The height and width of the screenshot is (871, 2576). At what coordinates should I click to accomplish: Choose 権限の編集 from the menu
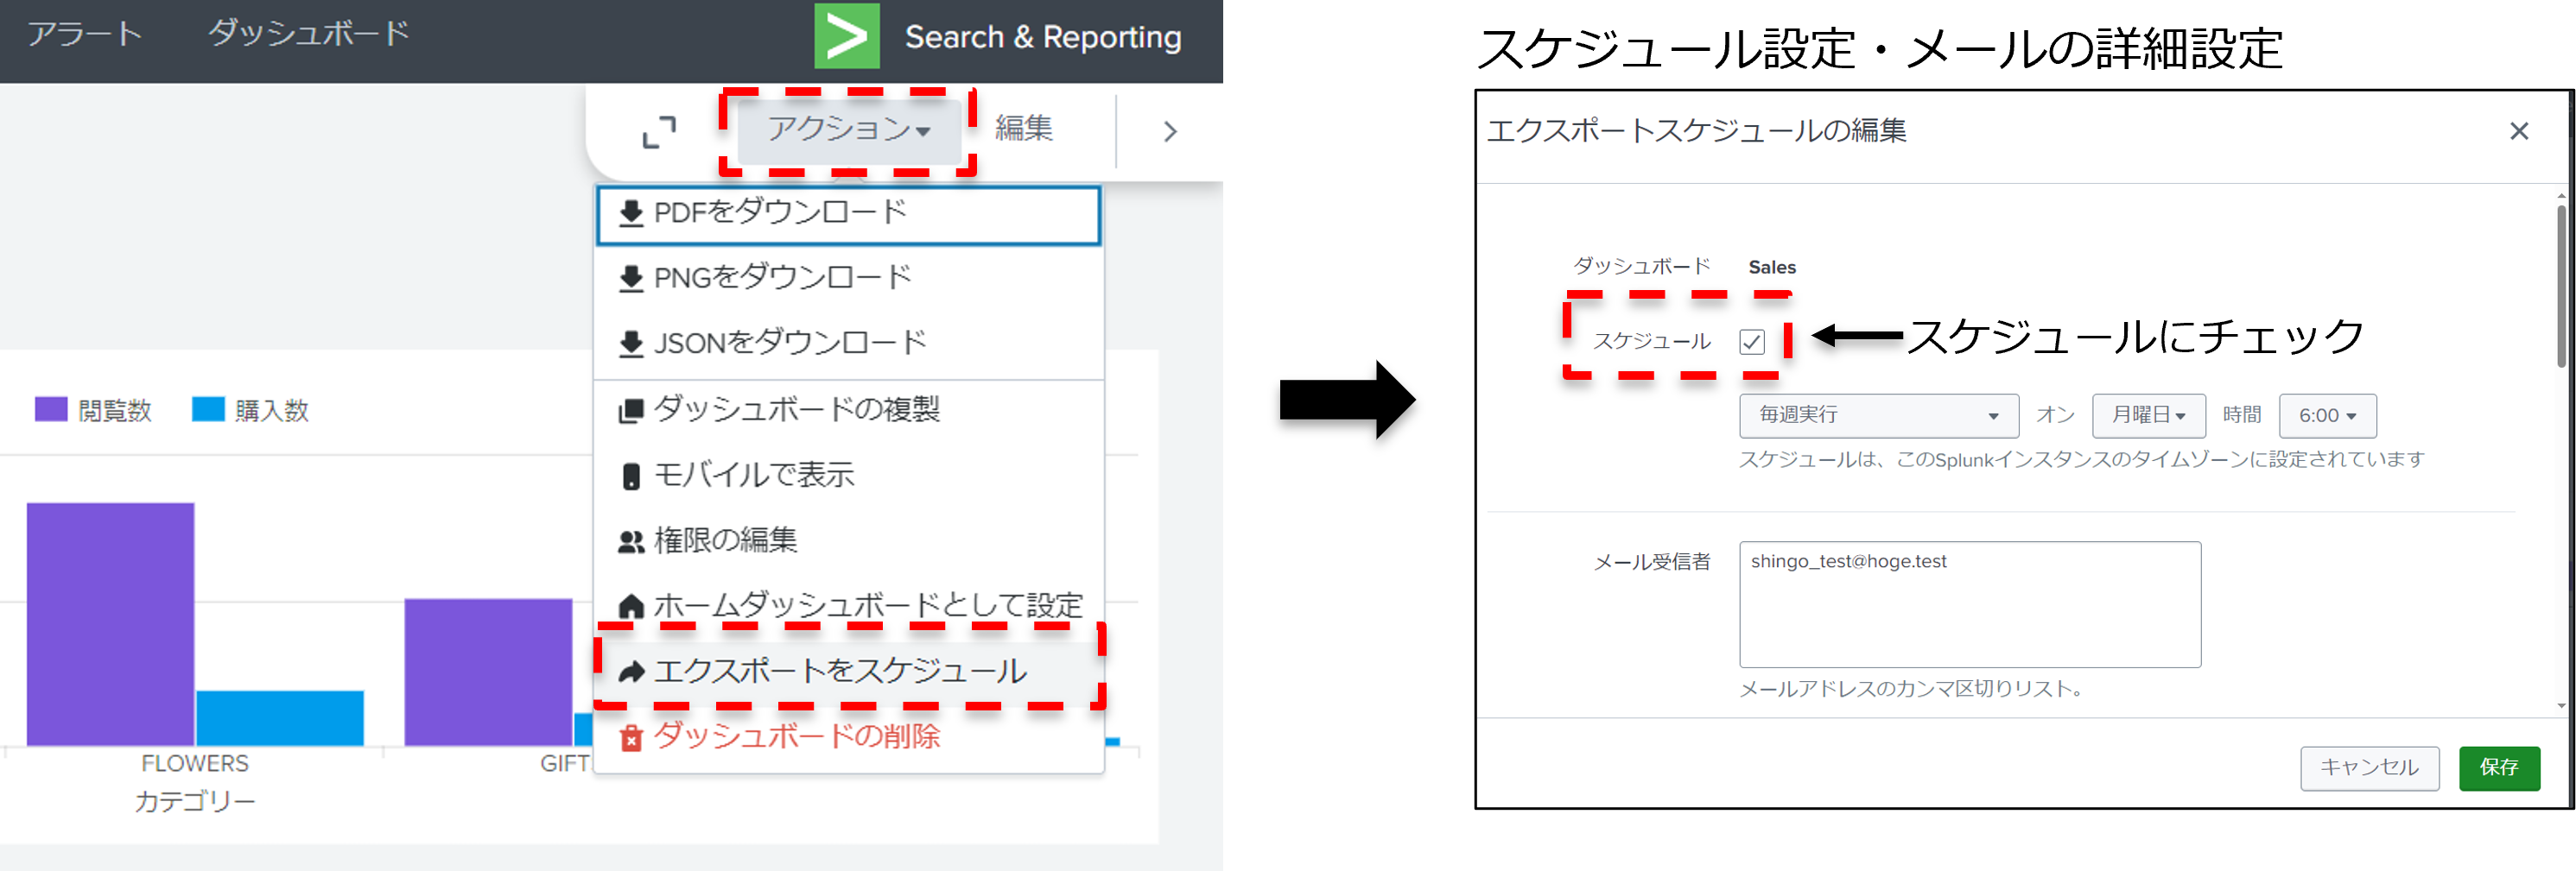(x=725, y=540)
